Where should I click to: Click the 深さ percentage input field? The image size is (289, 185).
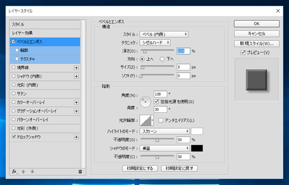184,51
